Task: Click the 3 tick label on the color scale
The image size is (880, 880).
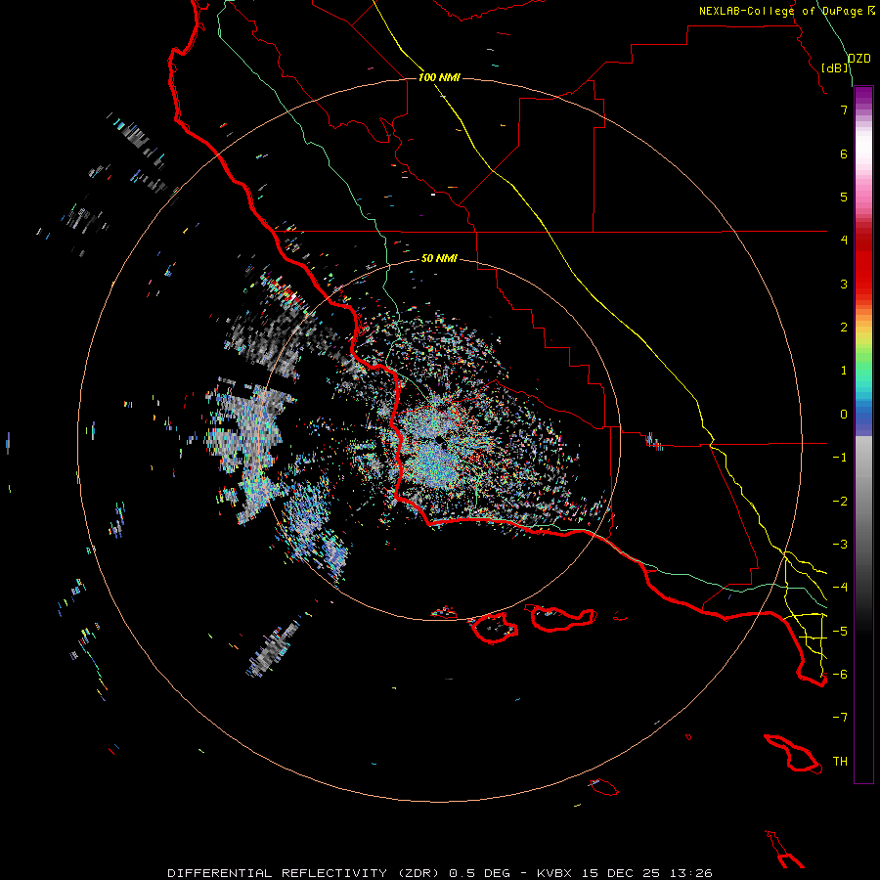Action: 844,284
